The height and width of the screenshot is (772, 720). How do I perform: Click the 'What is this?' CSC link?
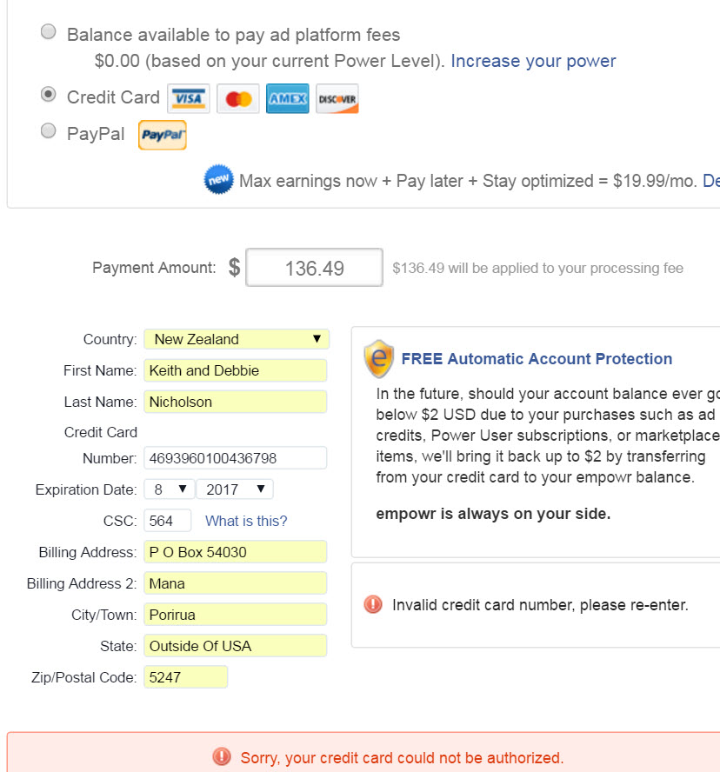(246, 521)
